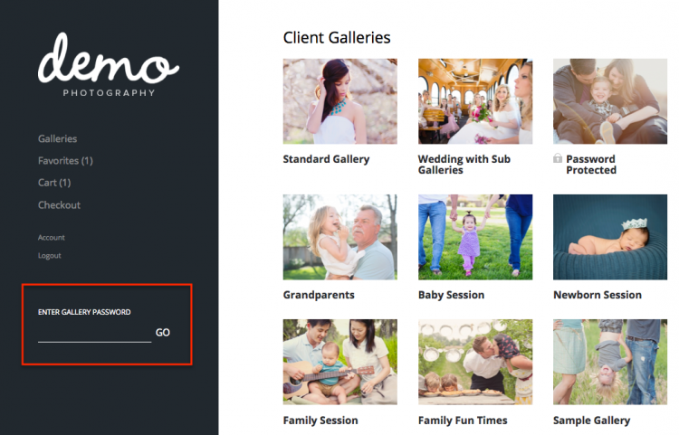Go to Cart (1)

click(54, 183)
